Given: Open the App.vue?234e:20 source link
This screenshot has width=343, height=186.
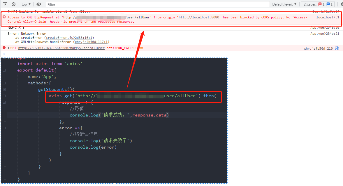Looking at the screenshot, I should pyautogui.click(x=325, y=28).
